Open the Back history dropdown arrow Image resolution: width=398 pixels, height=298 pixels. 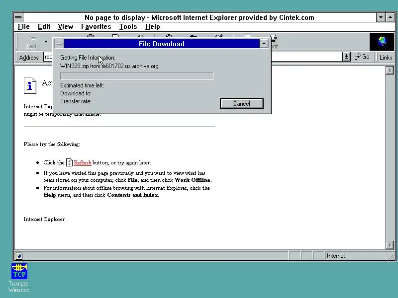pos(46,42)
